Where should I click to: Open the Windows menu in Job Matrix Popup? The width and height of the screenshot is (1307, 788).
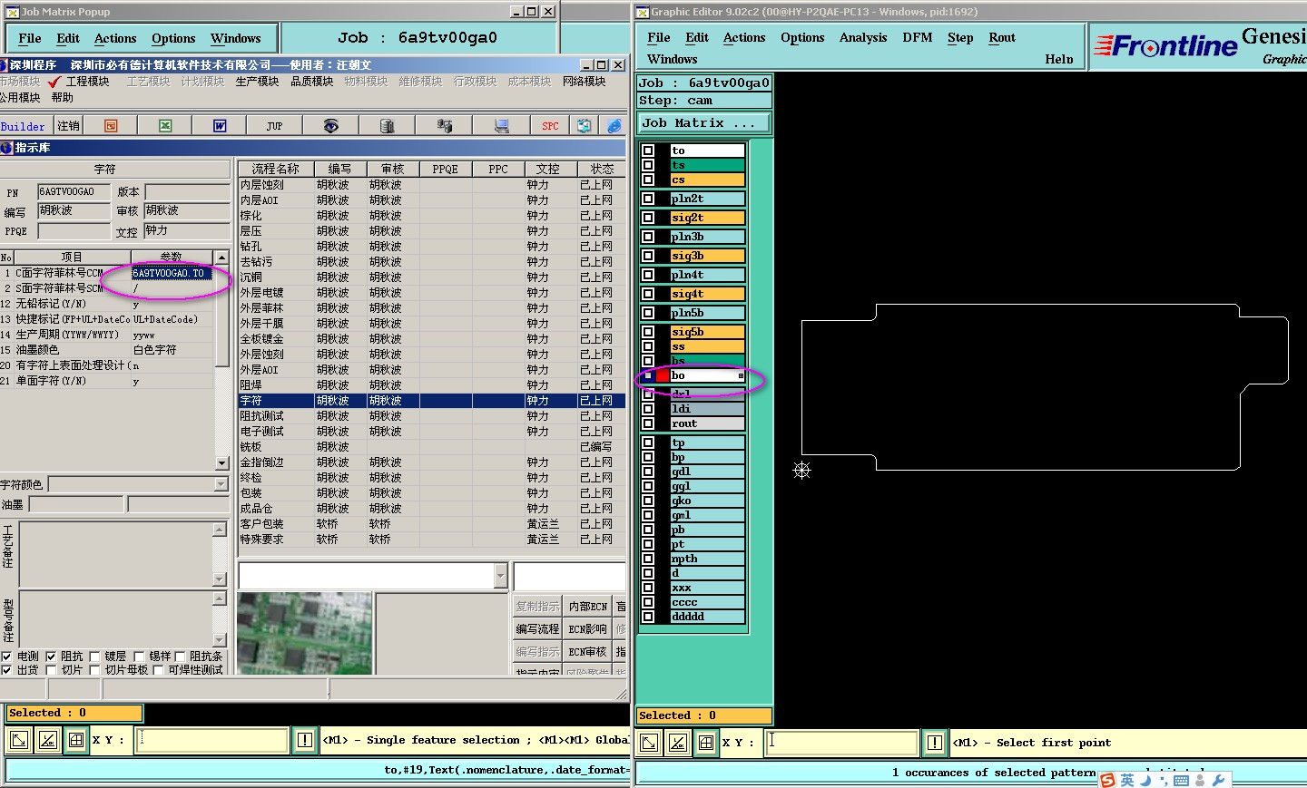pyautogui.click(x=235, y=39)
